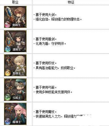Click the shield and sword weapon image
This screenshot has height=126, width=109.
click(x=9, y=39)
